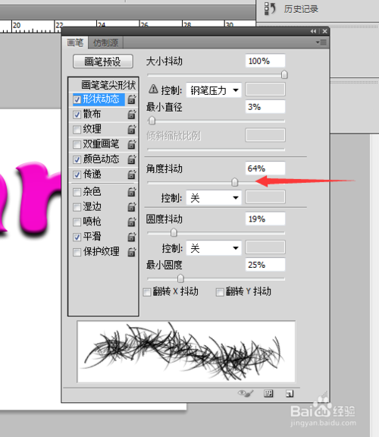Open the History (历史记录) panel icon
379x437 pixels.
point(270,8)
